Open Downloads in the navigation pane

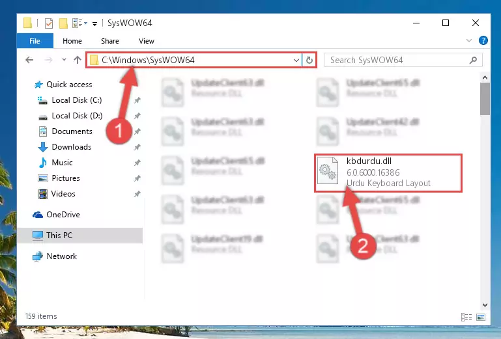pyautogui.click(x=72, y=147)
